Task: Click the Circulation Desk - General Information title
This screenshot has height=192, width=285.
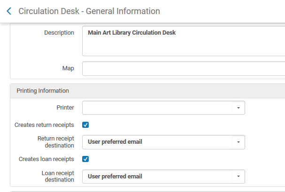Action: (89, 11)
